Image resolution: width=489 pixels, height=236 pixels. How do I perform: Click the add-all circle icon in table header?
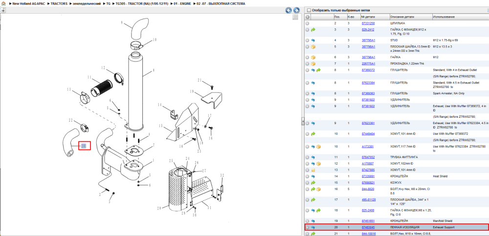(308, 17)
